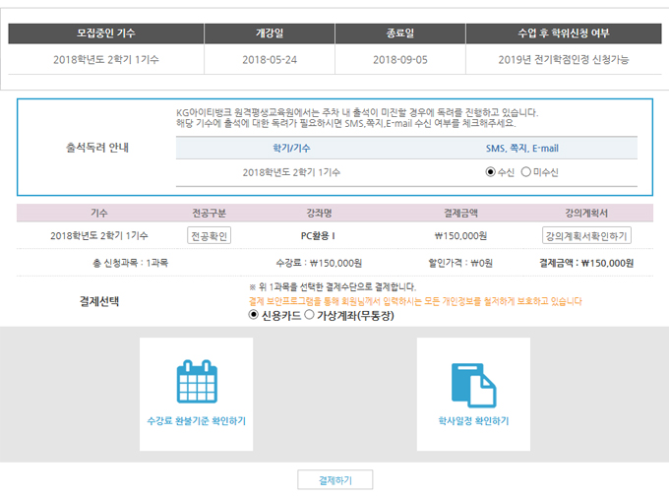Click the 모집중인 기수 column header

click(106, 33)
